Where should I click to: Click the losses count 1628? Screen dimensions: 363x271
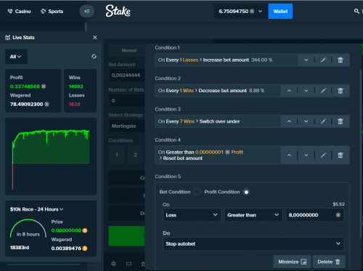pyautogui.click(x=74, y=105)
